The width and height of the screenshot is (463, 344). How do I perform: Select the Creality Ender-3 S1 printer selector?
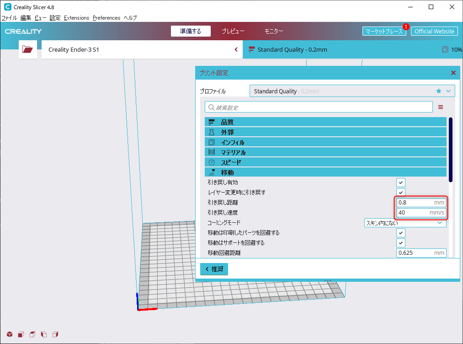tap(142, 49)
